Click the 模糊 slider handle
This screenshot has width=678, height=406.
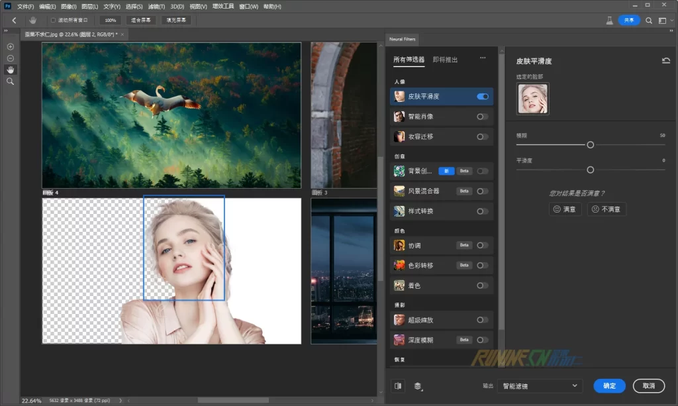[x=590, y=144]
